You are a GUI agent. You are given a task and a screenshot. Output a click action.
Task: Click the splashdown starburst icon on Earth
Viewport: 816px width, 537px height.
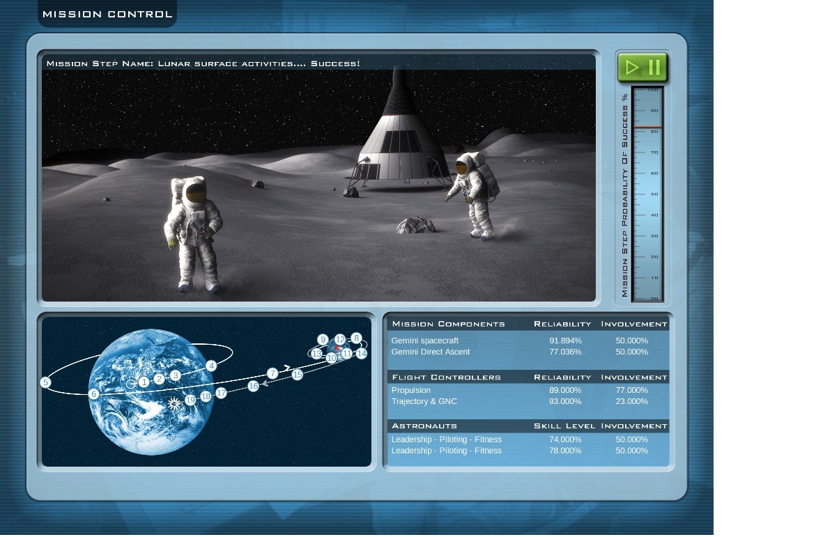tap(174, 403)
